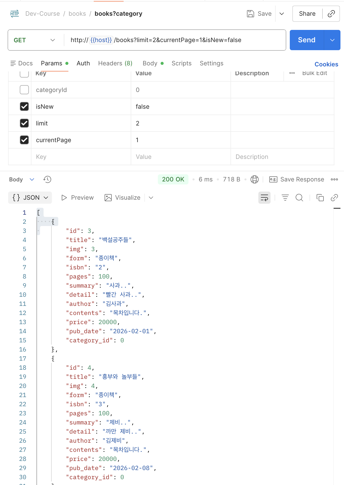Viewport: 344px width, 485px height.
Task: Click the filter response icon
Action: 285,198
